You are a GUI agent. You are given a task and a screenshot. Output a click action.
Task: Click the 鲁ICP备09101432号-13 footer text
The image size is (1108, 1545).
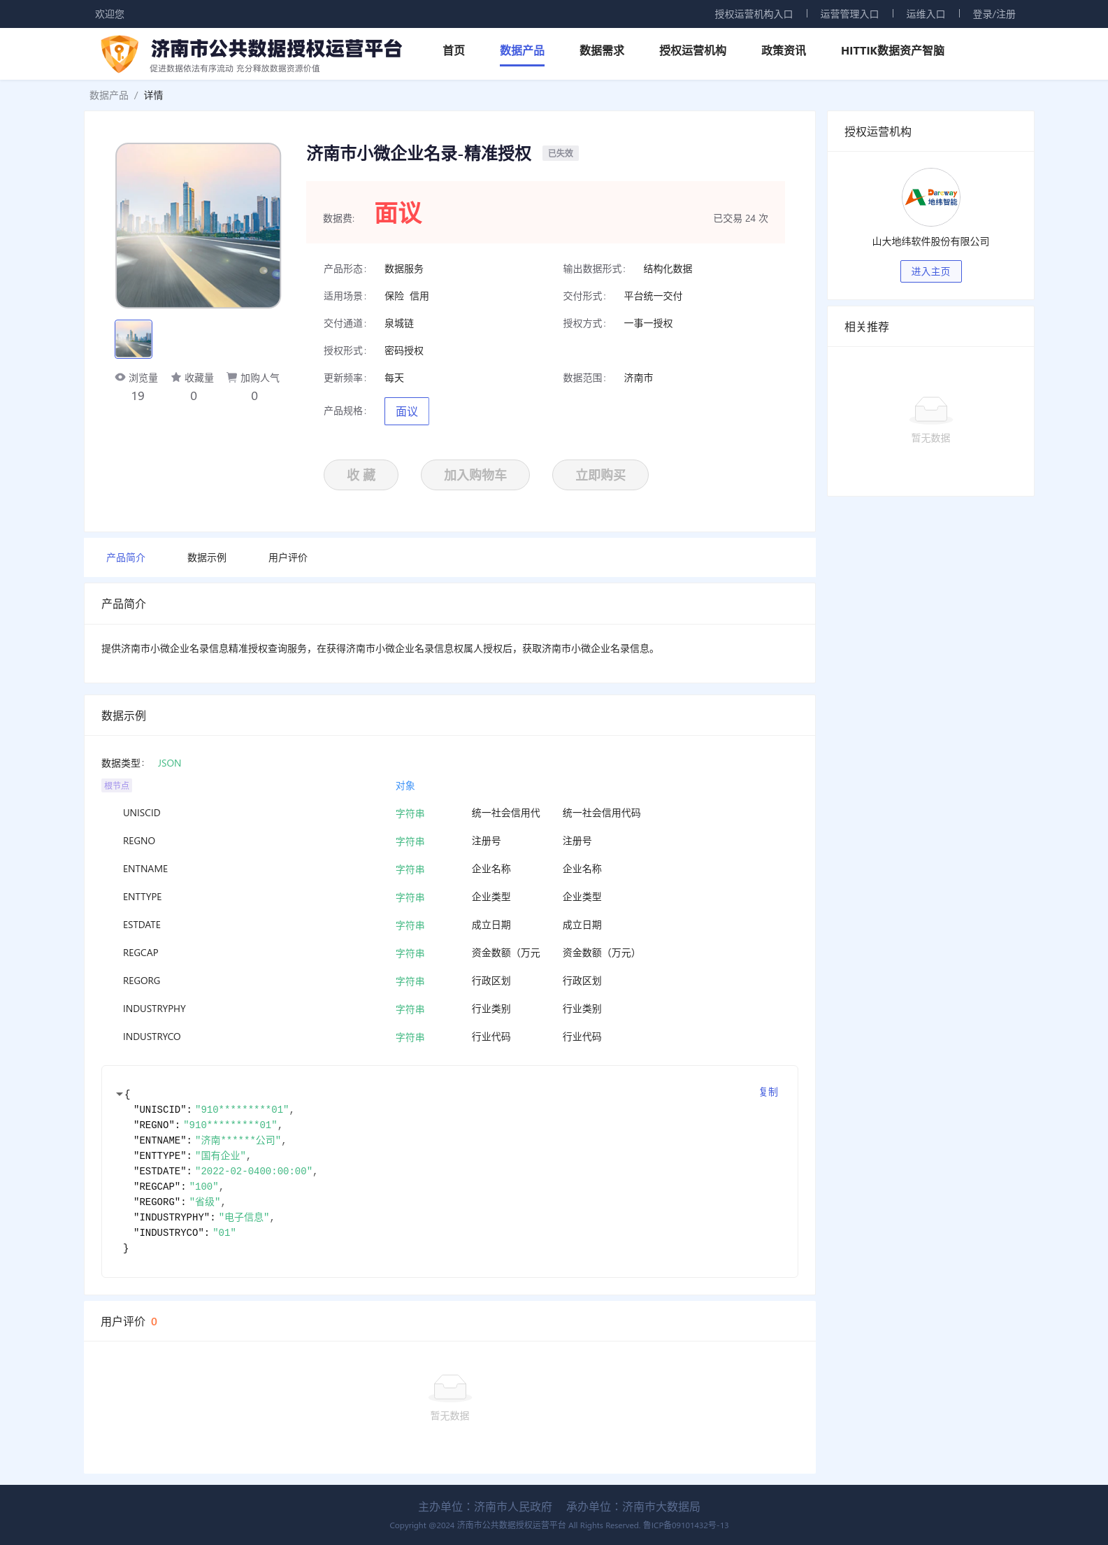point(686,1525)
